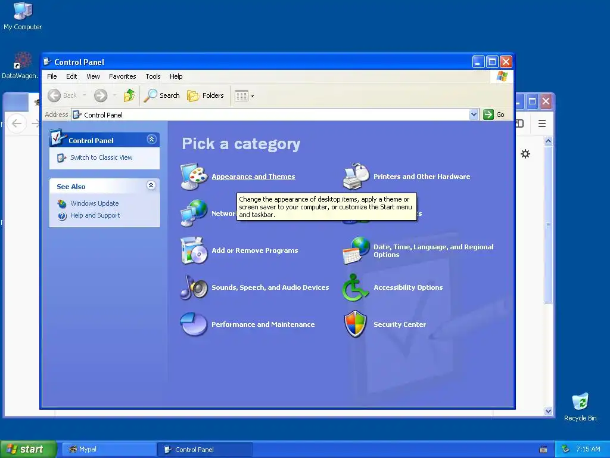This screenshot has height=458, width=610.
Task: Open the Edit menu
Action: (x=71, y=76)
